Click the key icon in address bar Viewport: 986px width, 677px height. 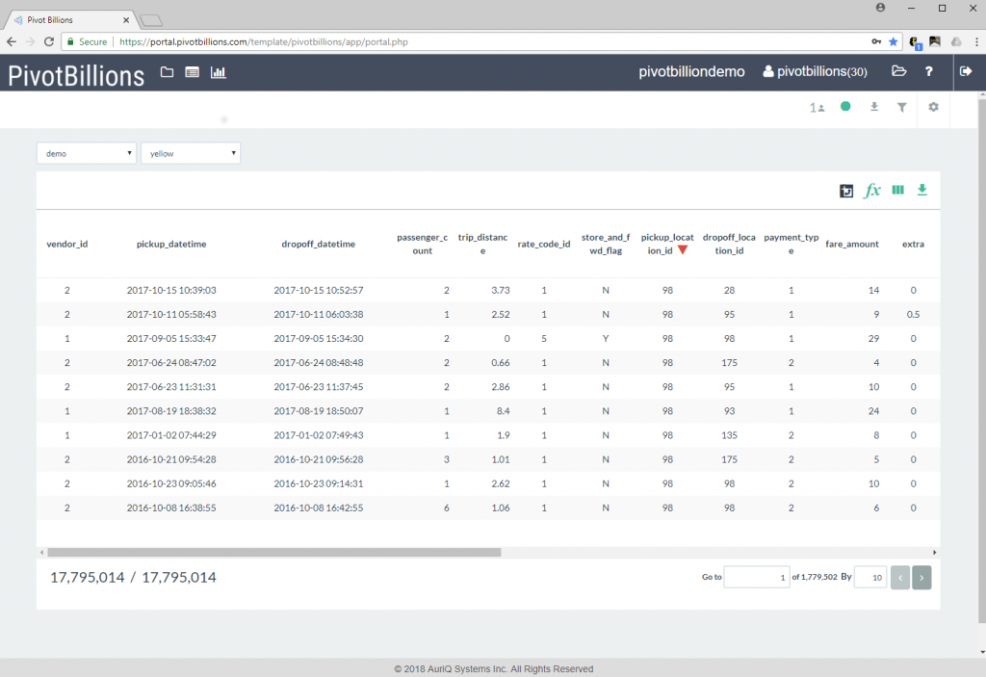point(876,41)
